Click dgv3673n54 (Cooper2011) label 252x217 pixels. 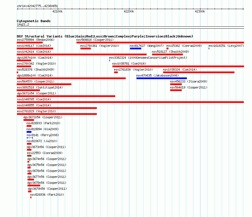pyautogui.click(x=46, y=147)
